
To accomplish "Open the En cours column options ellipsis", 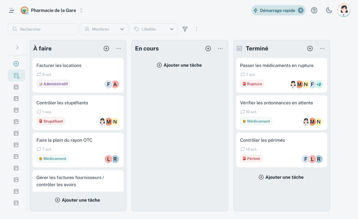I will 220,49.
